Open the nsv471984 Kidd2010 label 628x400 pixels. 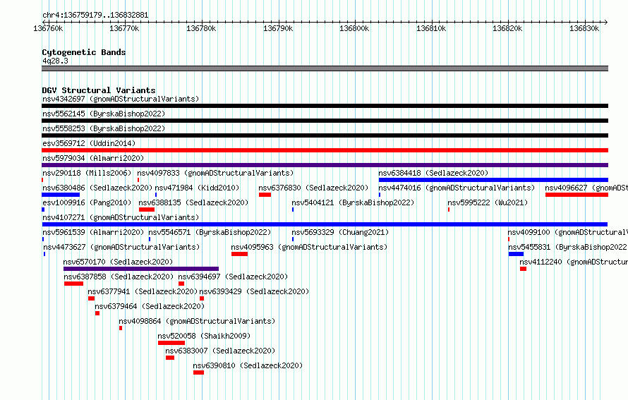coord(197,188)
